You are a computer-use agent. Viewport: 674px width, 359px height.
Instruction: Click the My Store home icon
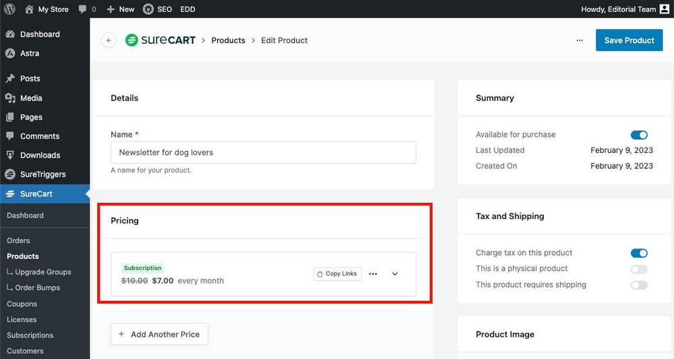coord(29,9)
